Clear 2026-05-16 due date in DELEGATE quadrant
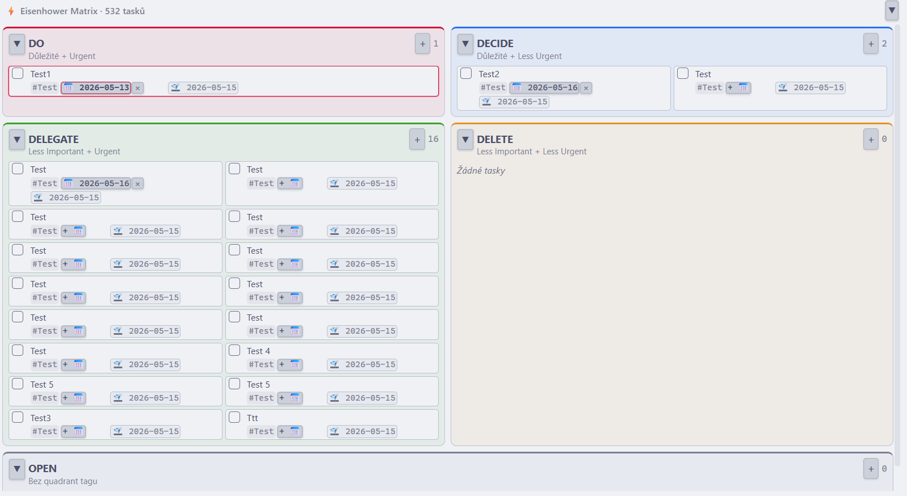The width and height of the screenshot is (907, 496). point(138,183)
